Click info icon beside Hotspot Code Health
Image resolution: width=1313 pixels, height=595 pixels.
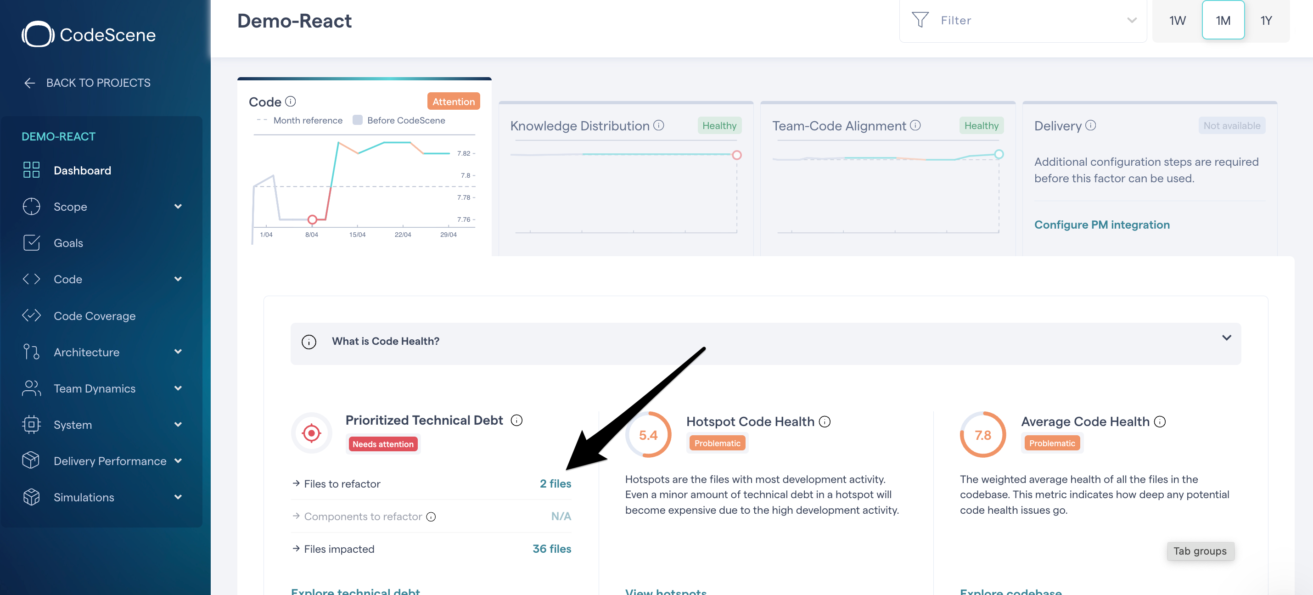tap(825, 421)
